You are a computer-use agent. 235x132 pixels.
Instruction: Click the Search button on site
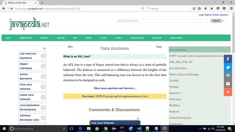pyautogui.click(x=216, y=21)
